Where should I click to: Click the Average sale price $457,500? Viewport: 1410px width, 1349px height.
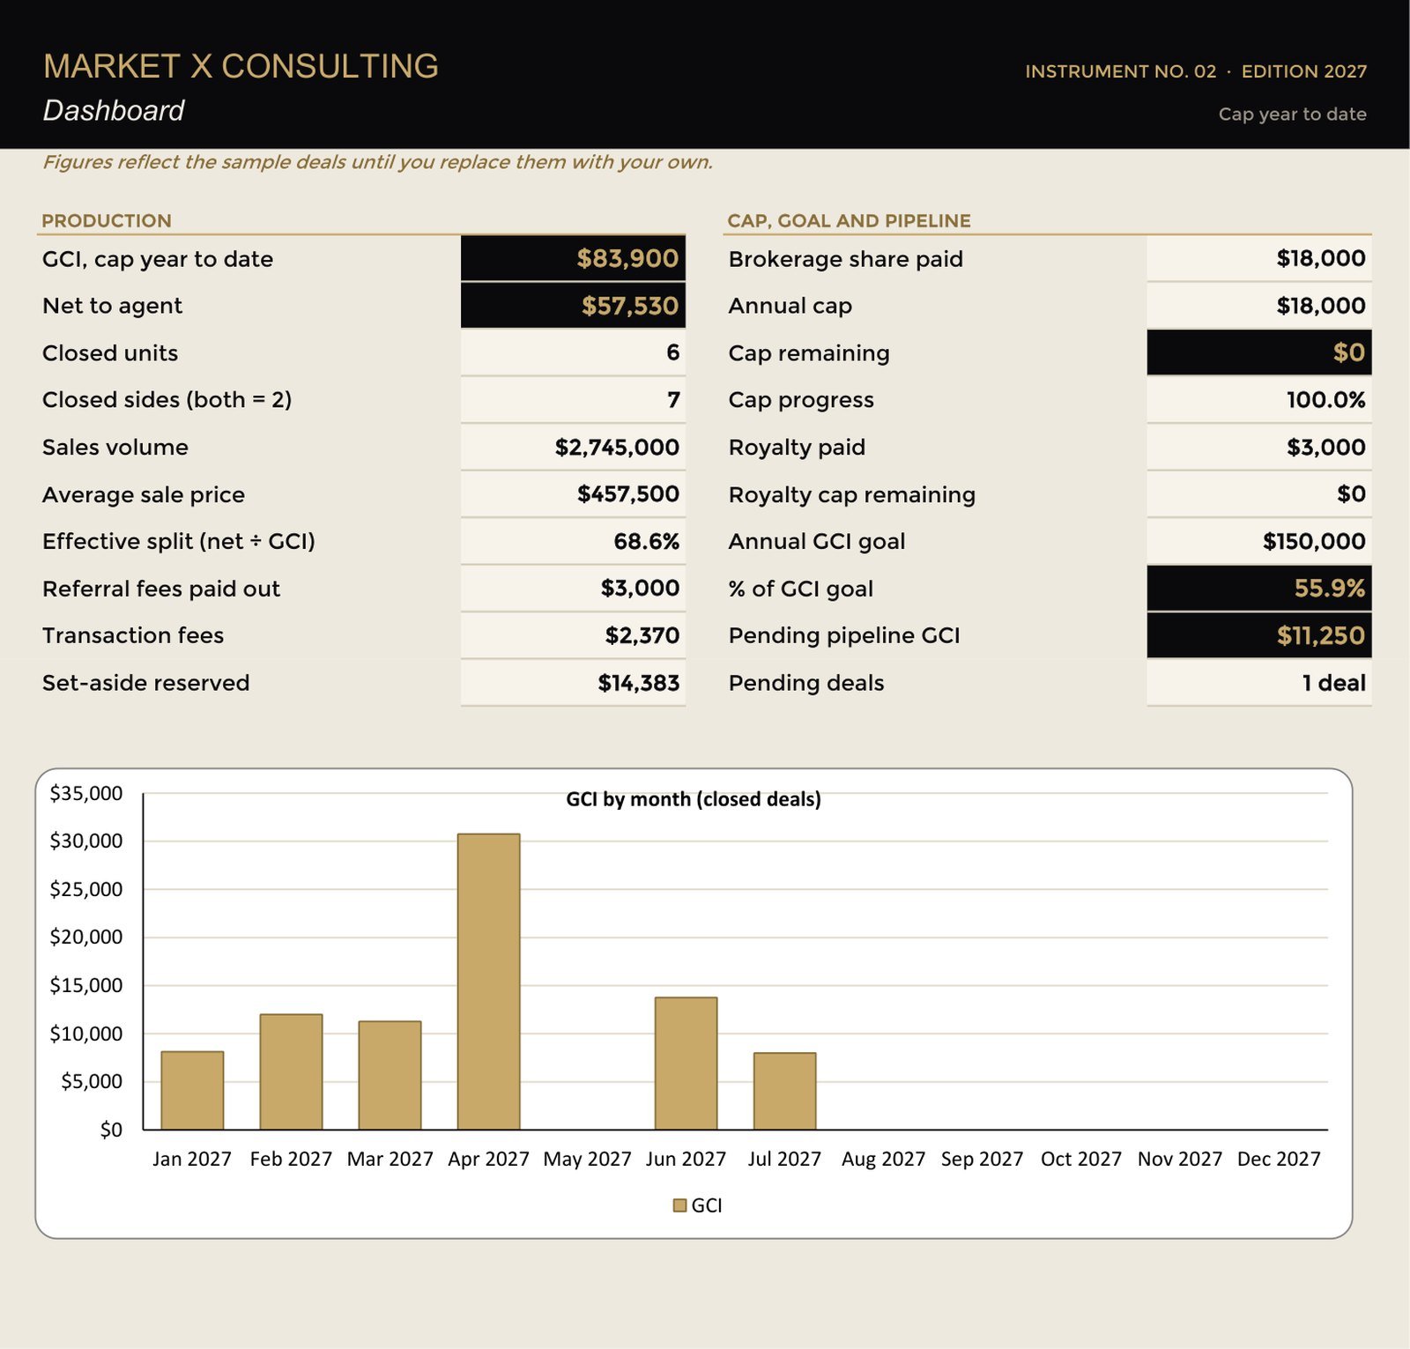[573, 494]
